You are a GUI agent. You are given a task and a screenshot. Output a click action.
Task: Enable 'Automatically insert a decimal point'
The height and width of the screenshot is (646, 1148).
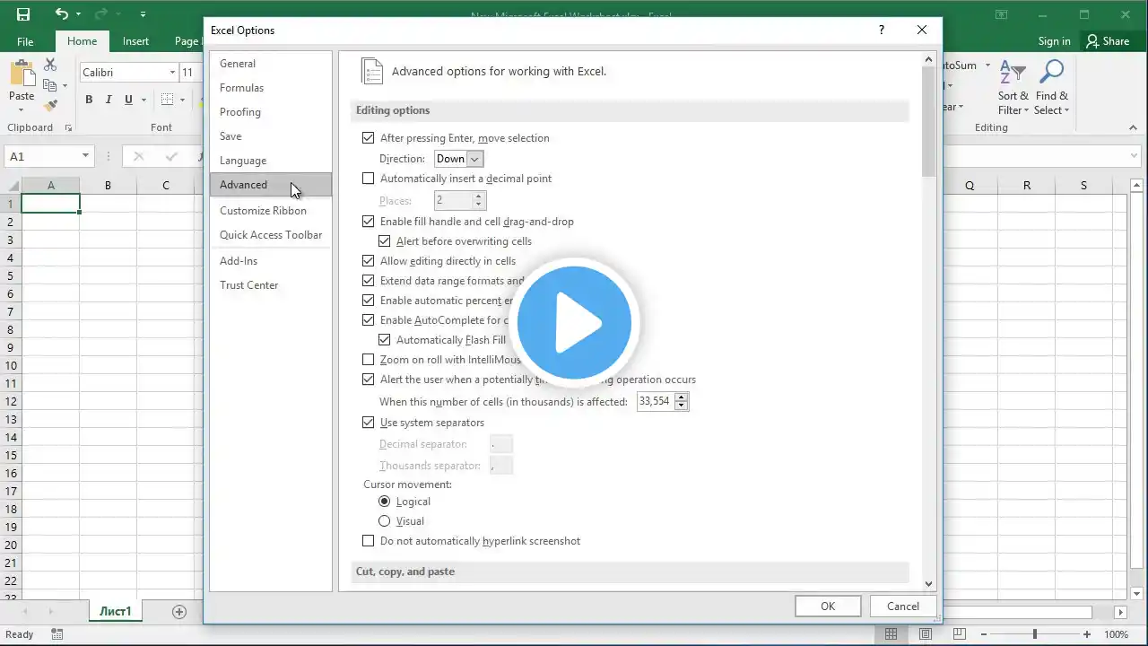pyautogui.click(x=368, y=179)
